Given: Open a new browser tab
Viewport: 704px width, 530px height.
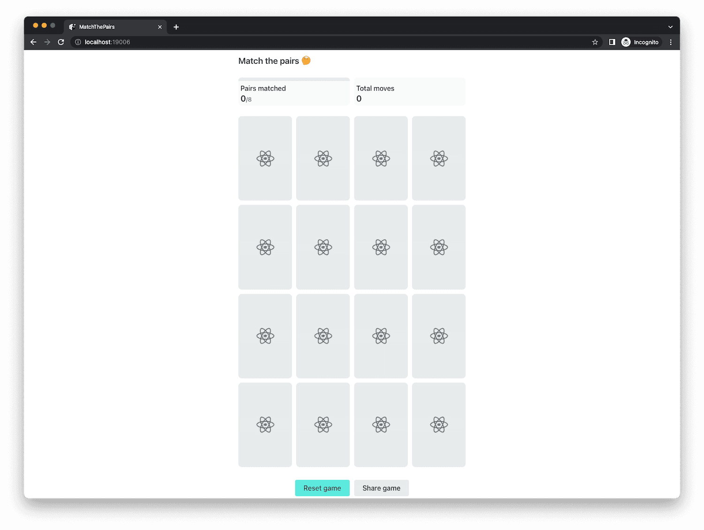Looking at the screenshot, I should tap(176, 27).
